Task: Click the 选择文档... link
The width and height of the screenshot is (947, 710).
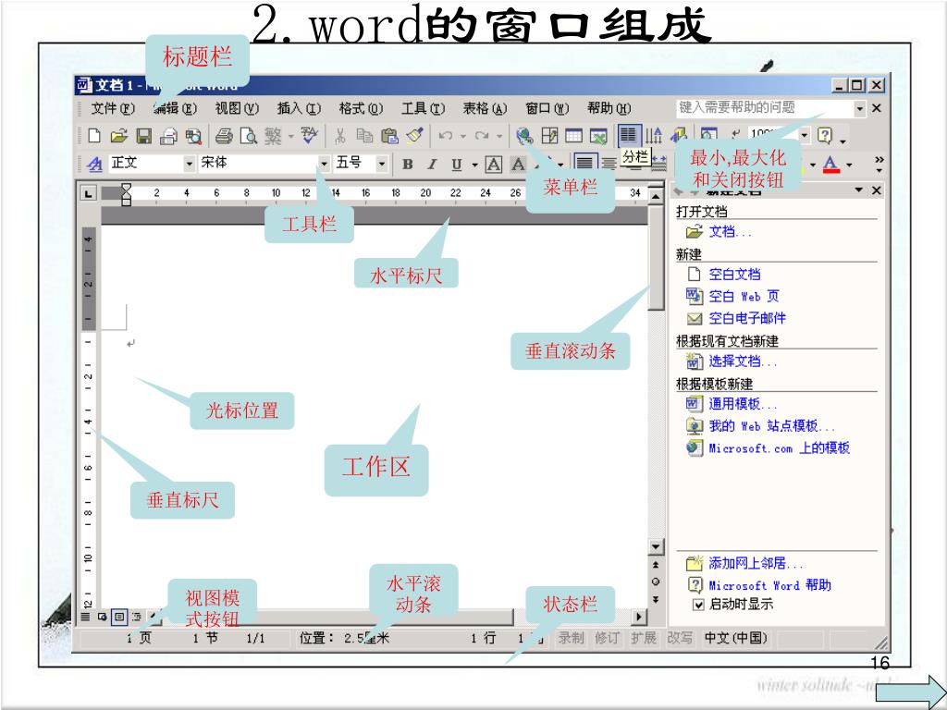Action: [x=743, y=361]
